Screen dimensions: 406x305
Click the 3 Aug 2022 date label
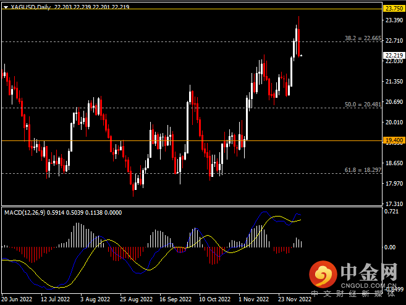[x=97, y=299]
